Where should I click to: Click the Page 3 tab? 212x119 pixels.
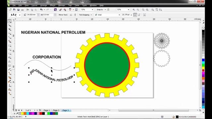(66, 110)
